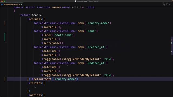Click the '//' comment inside filters
Screen dimensions: 173x97
point(35,87)
